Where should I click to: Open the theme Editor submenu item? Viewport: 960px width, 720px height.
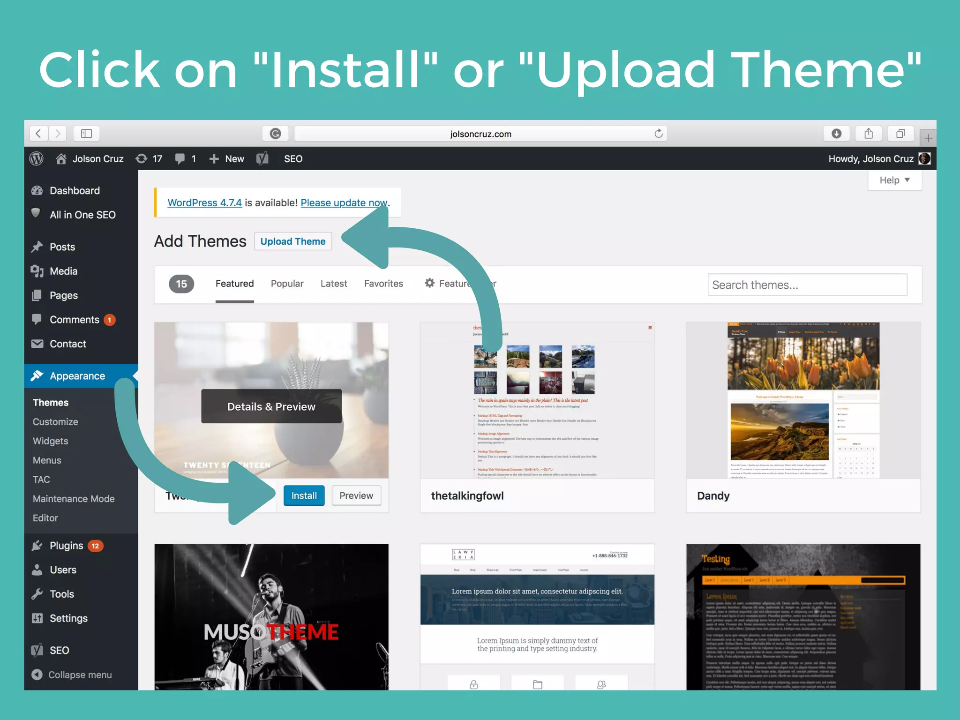pyautogui.click(x=45, y=518)
